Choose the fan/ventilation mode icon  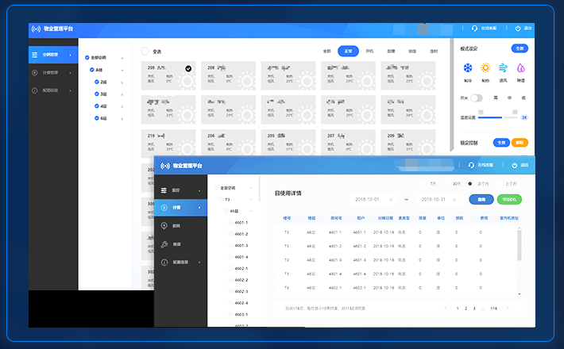503,69
